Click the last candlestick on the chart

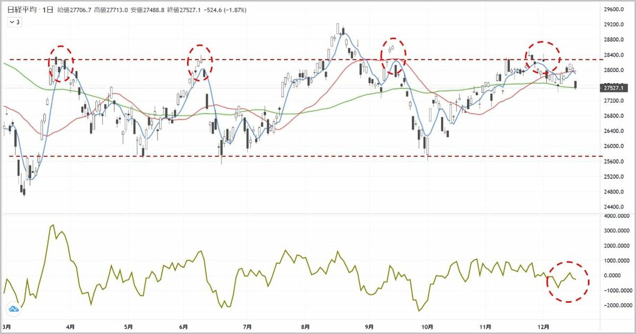[576, 85]
